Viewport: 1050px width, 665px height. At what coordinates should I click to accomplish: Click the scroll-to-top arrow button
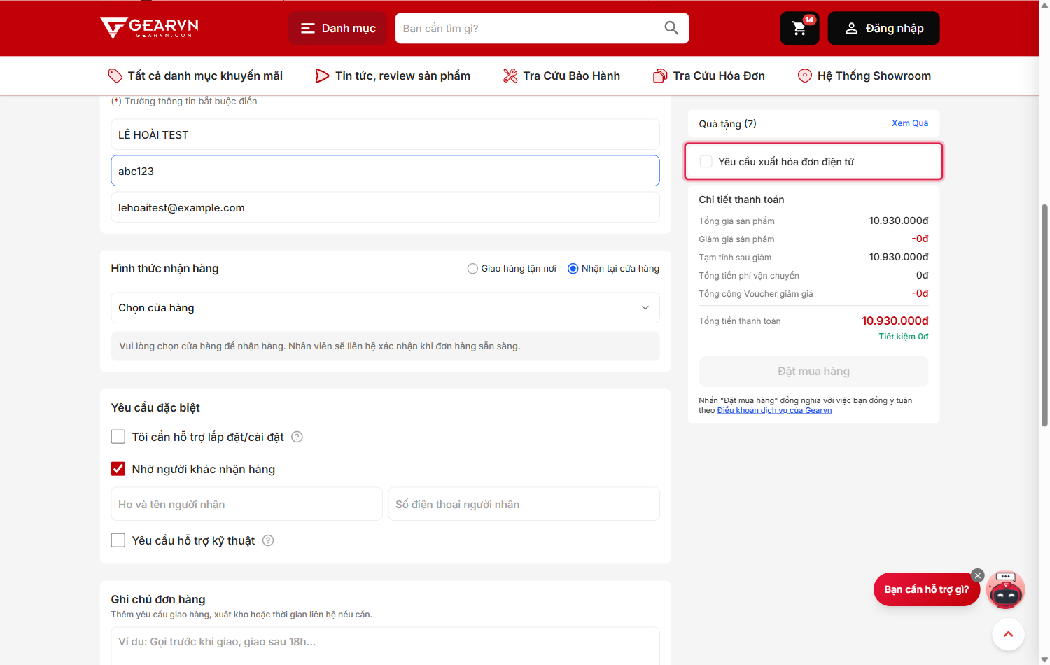(x=1008, y=635)
